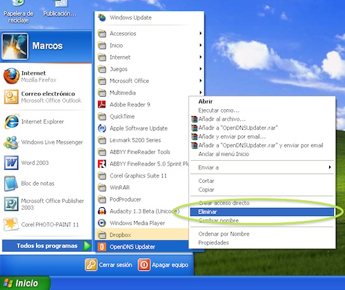Click the Corel Graphics Suite 11 icon
Image resolution: width=345 pixels, height=290 pixels.
tap(102, 175)
